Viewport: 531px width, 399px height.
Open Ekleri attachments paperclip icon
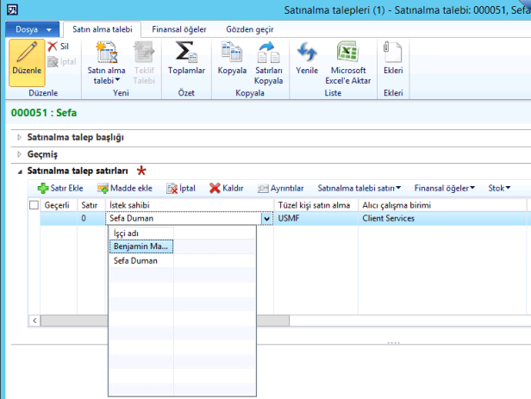pyautogui.click(x=393, y=52)
